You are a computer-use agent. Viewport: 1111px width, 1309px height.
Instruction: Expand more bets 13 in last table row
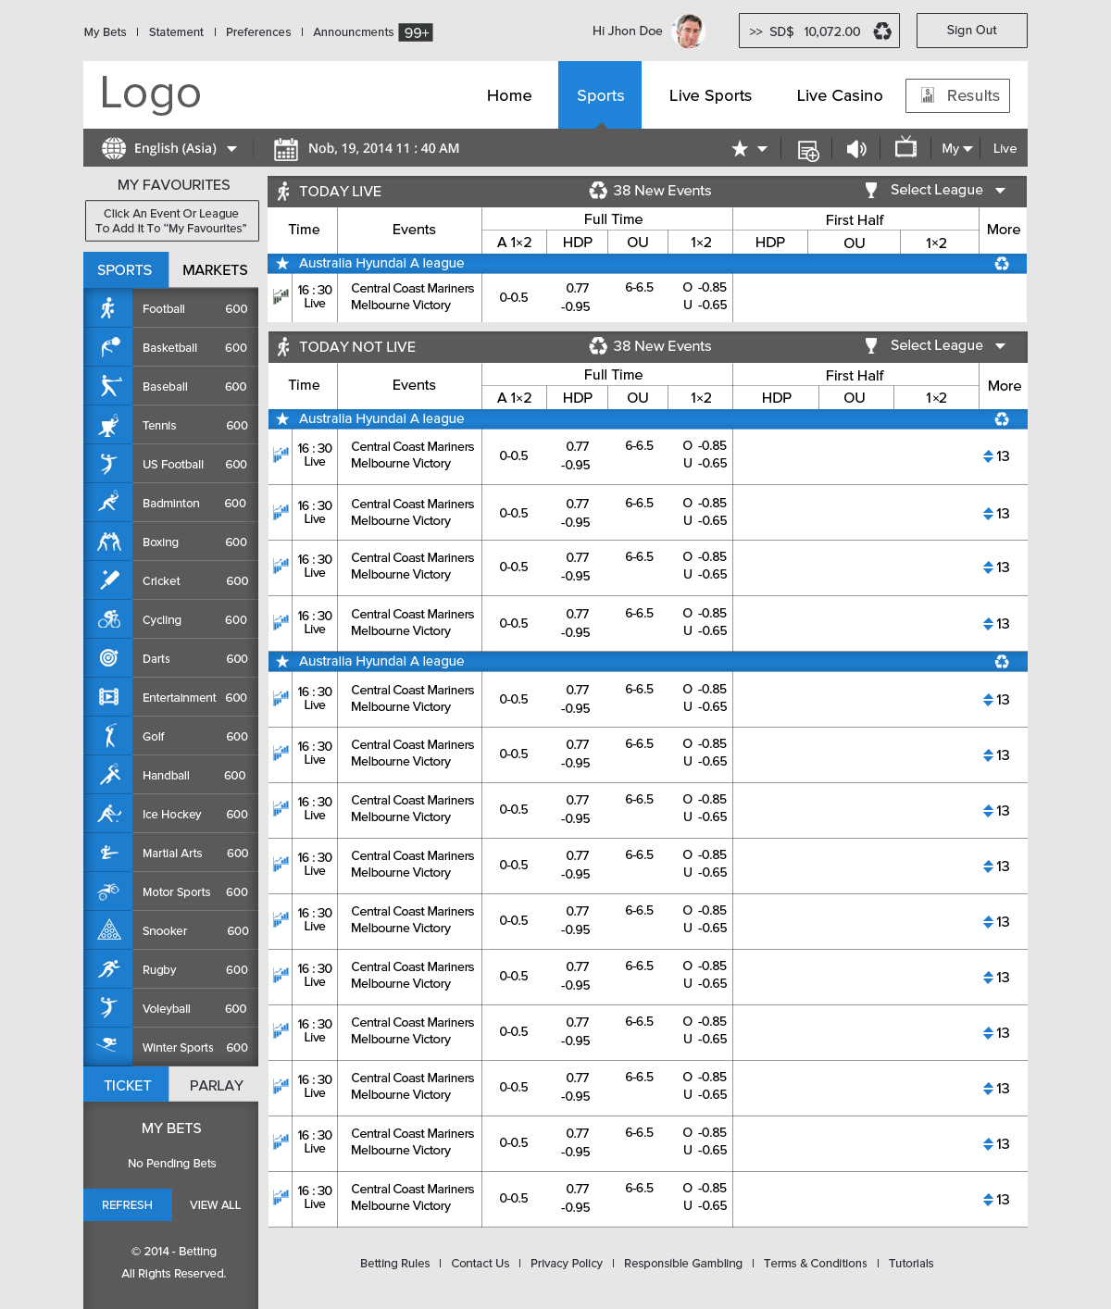click(996, 1200)
